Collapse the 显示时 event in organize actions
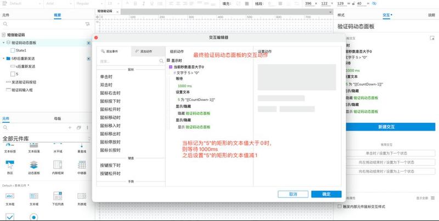Screen dimensions: 439x221 coord(168,60)
